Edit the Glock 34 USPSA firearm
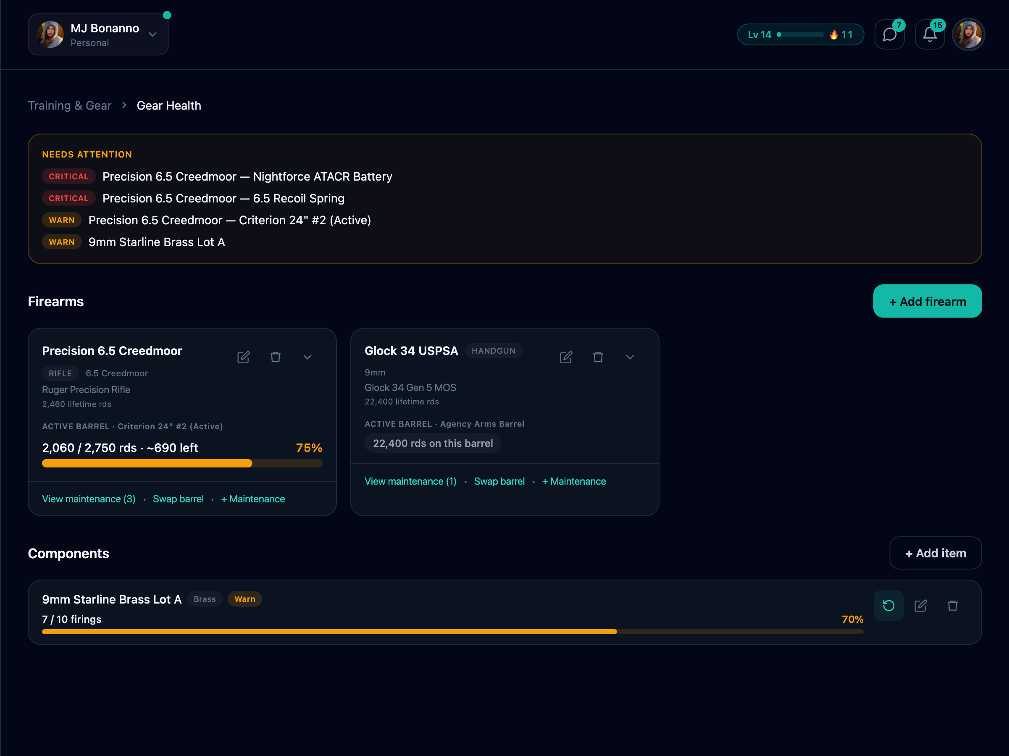Image resolution: width=1009 pixels, height=756 pixels. [x=566, y=357]
